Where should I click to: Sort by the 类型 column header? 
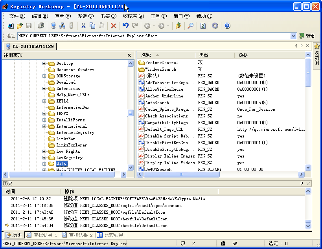click(x=204, y=55)
